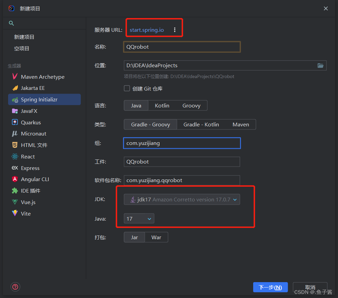Choose the Vite generator entry
This screenshot has width=338, height=298.
pyautogui.click(x=44, y=214)
